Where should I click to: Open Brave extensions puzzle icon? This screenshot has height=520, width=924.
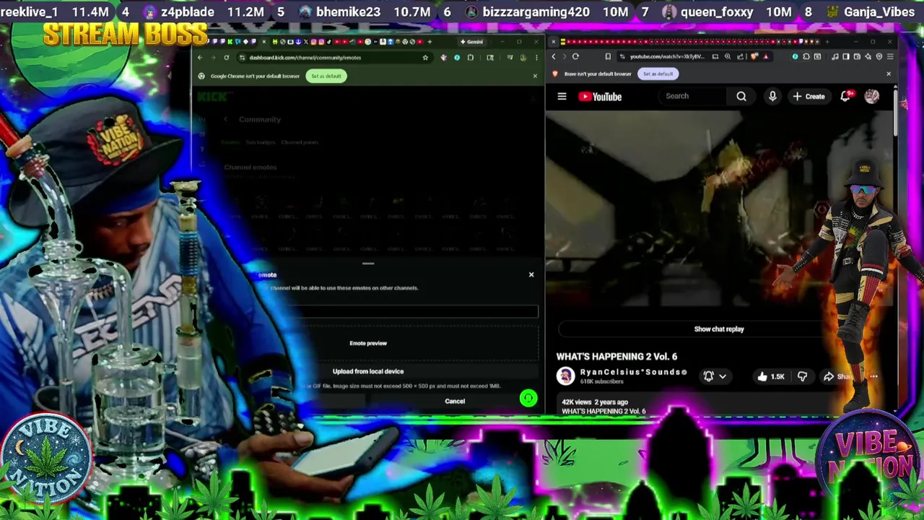[x=806, y=56]
